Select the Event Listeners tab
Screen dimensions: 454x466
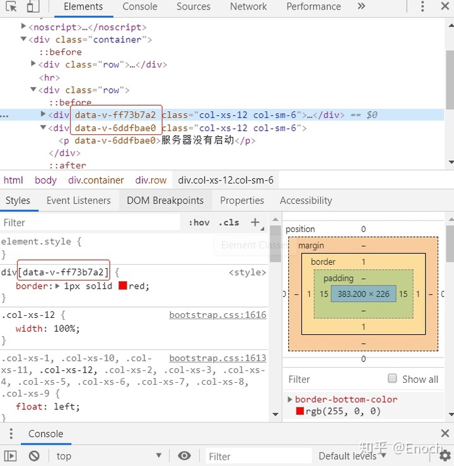(x=78, y=201)
